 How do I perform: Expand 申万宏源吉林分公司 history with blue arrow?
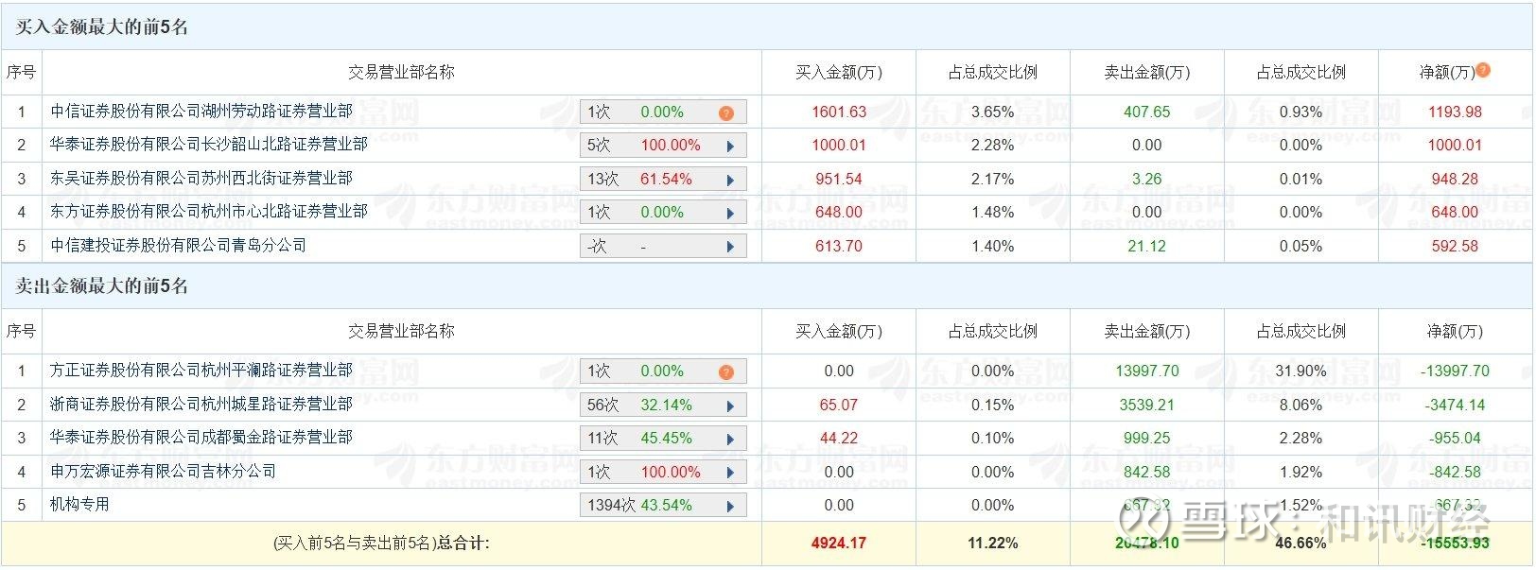730,473
